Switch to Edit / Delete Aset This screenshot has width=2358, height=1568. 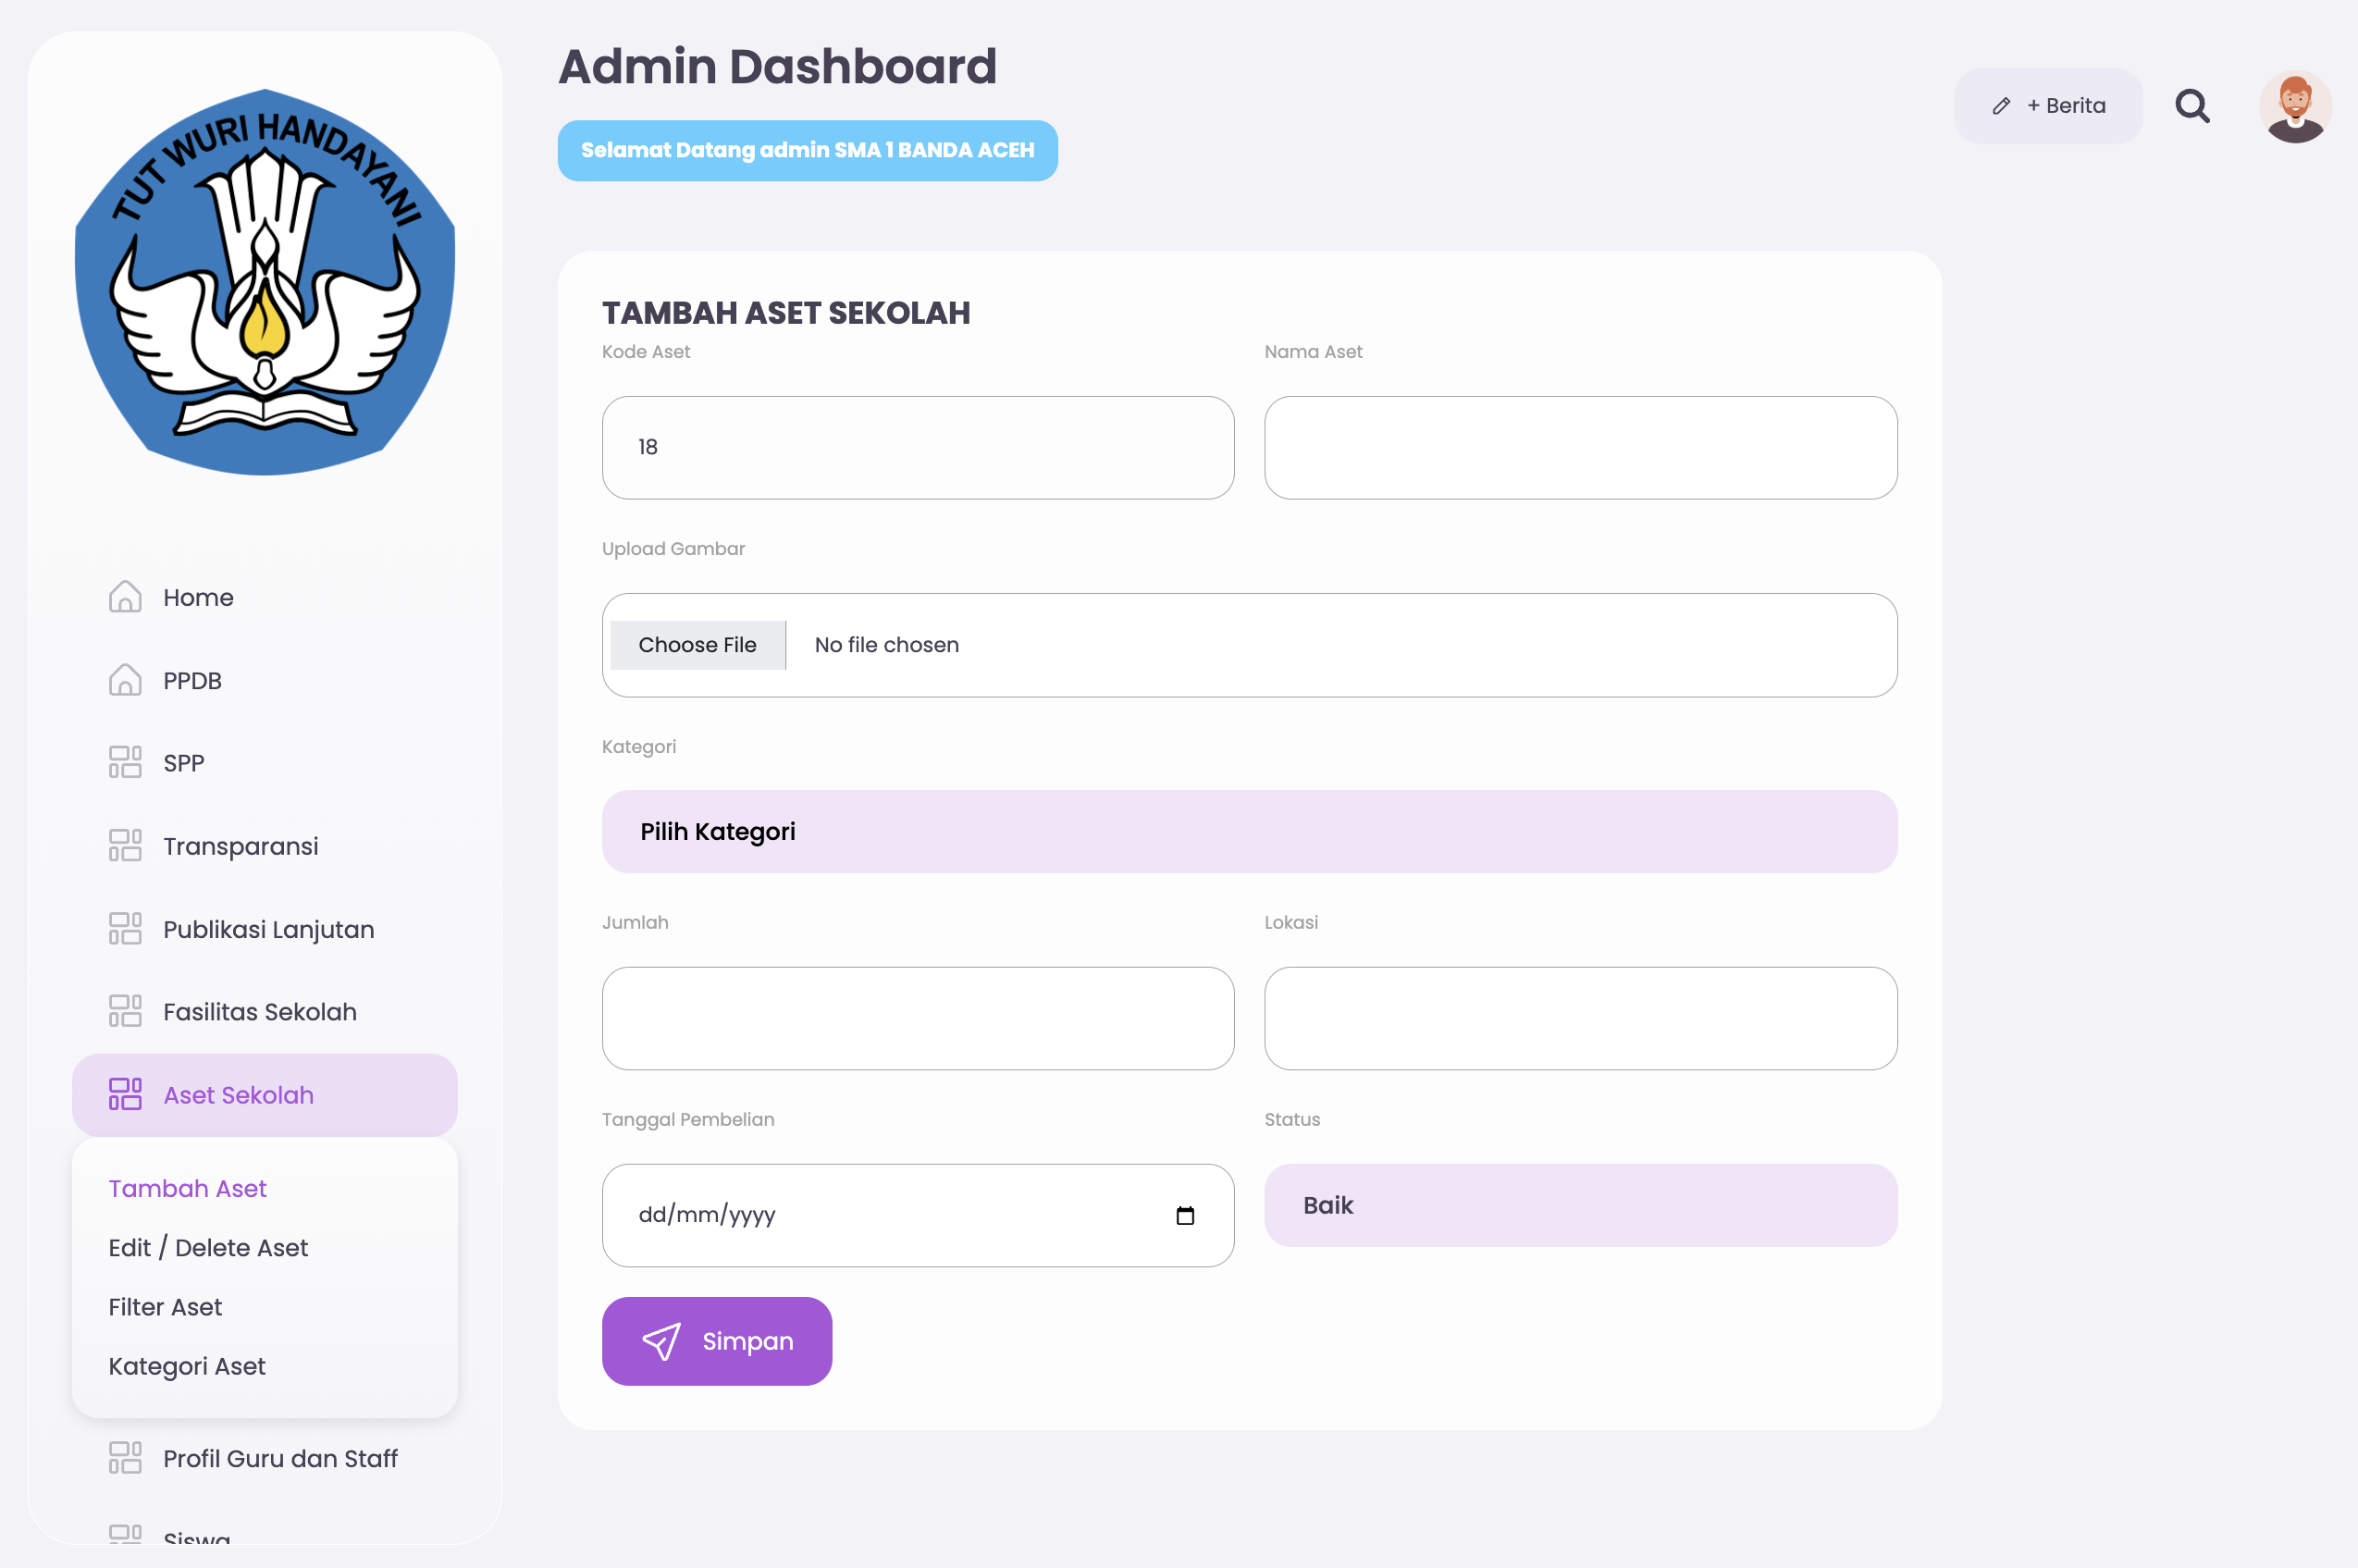tap(207, 1247)
